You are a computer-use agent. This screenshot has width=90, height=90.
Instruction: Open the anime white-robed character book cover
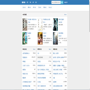pos(25,38)
